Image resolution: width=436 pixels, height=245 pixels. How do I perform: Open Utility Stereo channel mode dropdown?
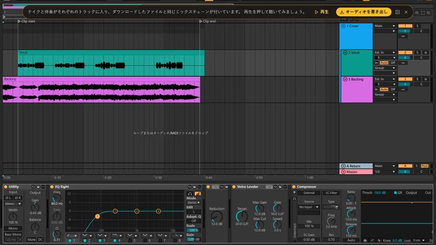point(13,204)
